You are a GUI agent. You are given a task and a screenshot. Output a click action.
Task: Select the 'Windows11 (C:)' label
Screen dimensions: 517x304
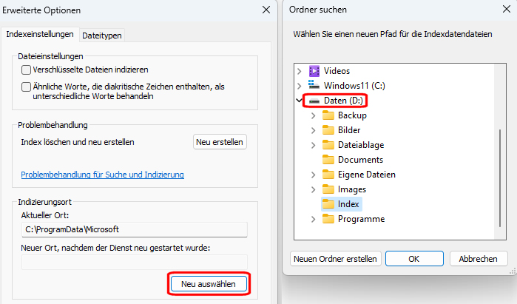pyautogui.click(x=354, y=86)
